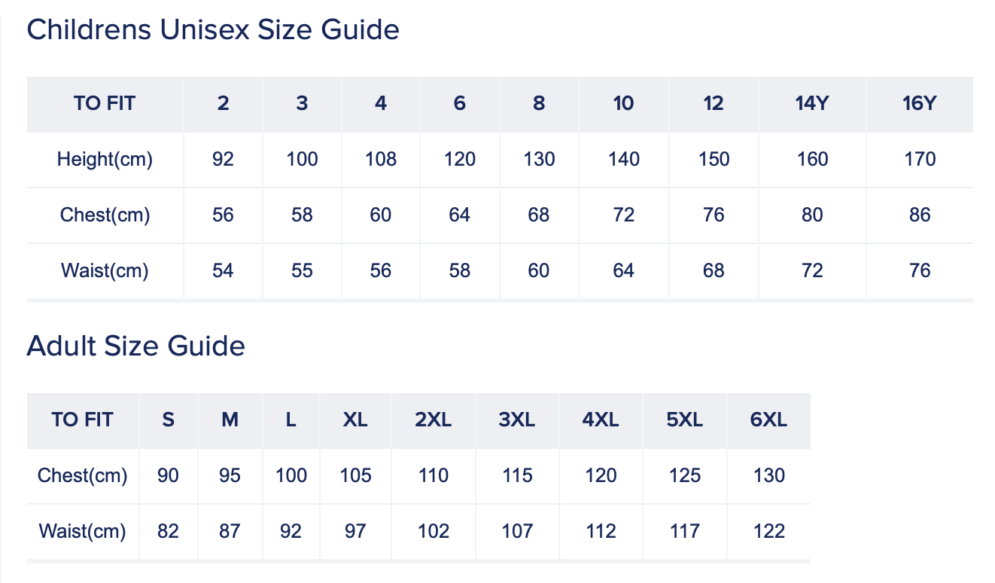Select the 16Y column header
995x583 pixels.
pos(919,103)
